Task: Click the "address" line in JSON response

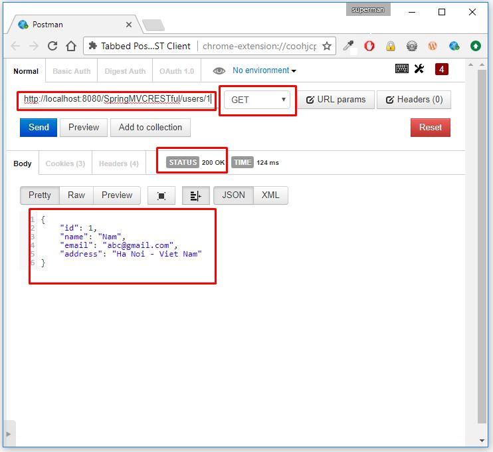Action: (x=131, y=254)
